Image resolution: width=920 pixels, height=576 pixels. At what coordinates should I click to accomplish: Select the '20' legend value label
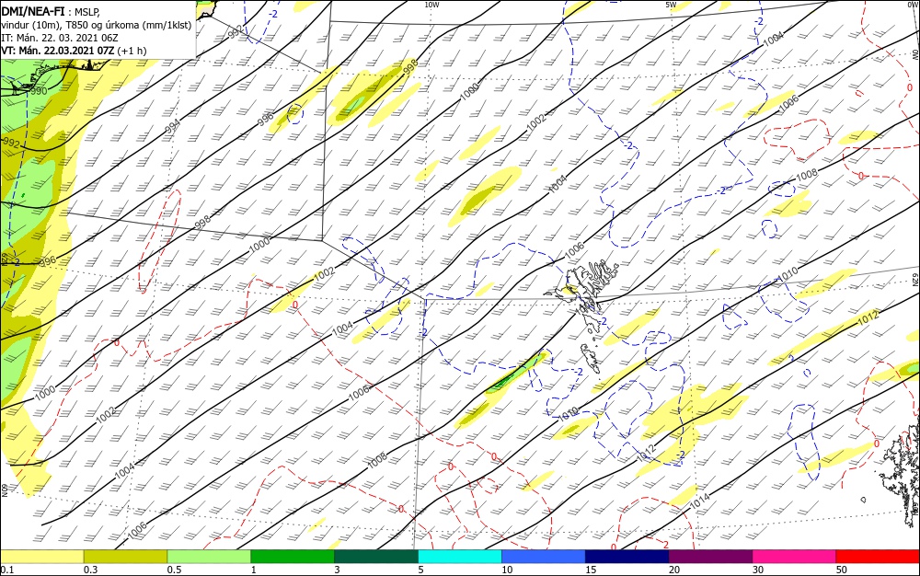674,570
